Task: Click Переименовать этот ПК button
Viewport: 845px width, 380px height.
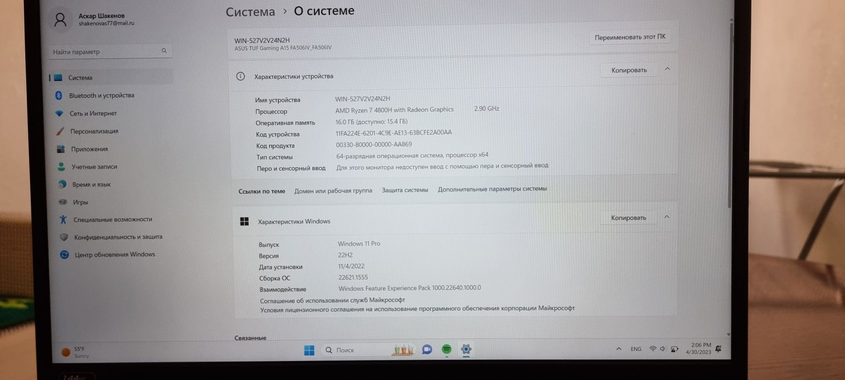Action: tap(630, 37)
